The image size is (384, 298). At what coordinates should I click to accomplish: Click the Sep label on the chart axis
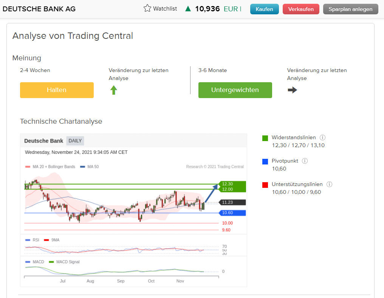click(x=121, y=281)
